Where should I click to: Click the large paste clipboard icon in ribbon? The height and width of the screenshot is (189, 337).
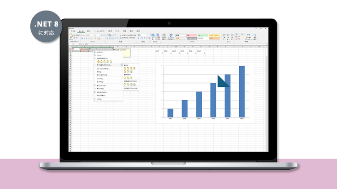coord(71,36)
